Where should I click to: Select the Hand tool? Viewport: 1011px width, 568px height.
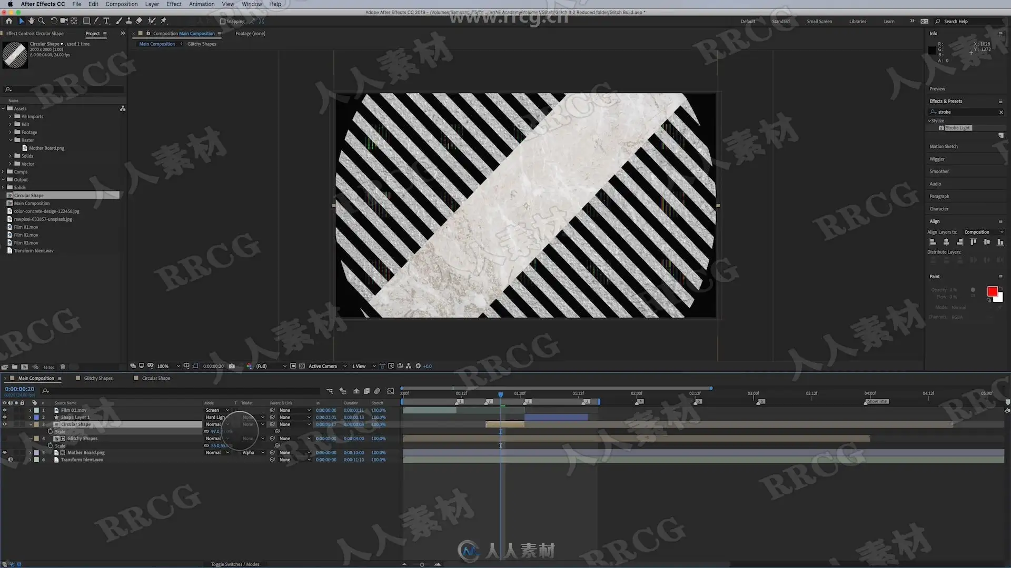[31, 21]
